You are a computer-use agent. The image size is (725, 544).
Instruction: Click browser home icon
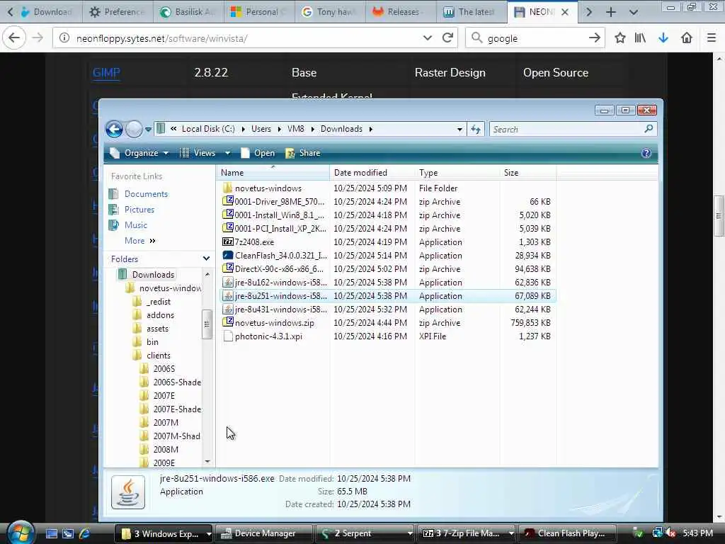pyautogui.click(x=687, y=38)
